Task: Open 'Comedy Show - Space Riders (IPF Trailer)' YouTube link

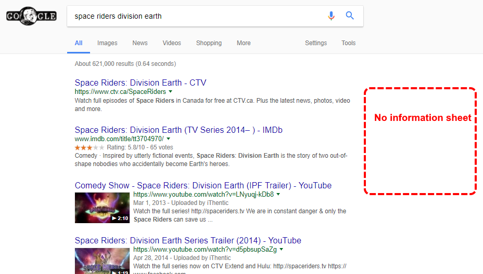Action: point(204,186)
